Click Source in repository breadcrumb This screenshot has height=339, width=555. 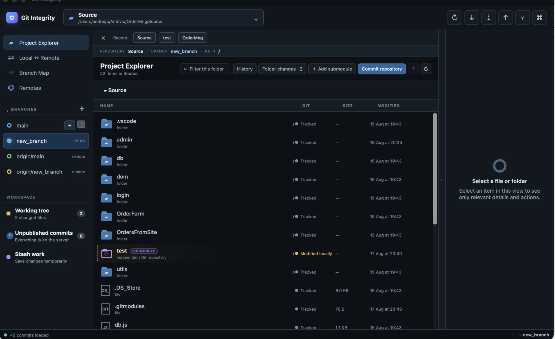tap(135, 51)
